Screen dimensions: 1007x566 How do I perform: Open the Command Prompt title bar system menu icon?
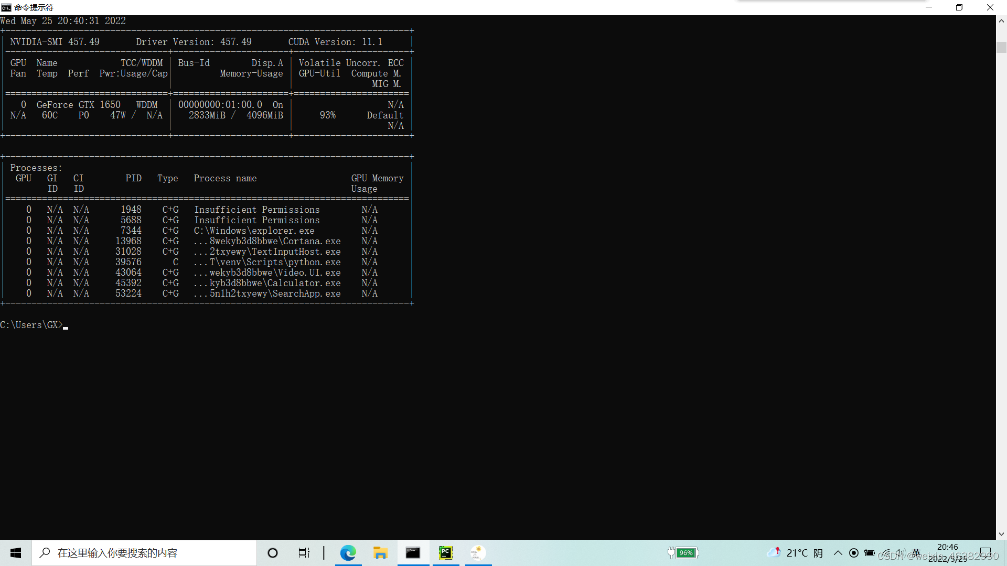coord(6,7)
